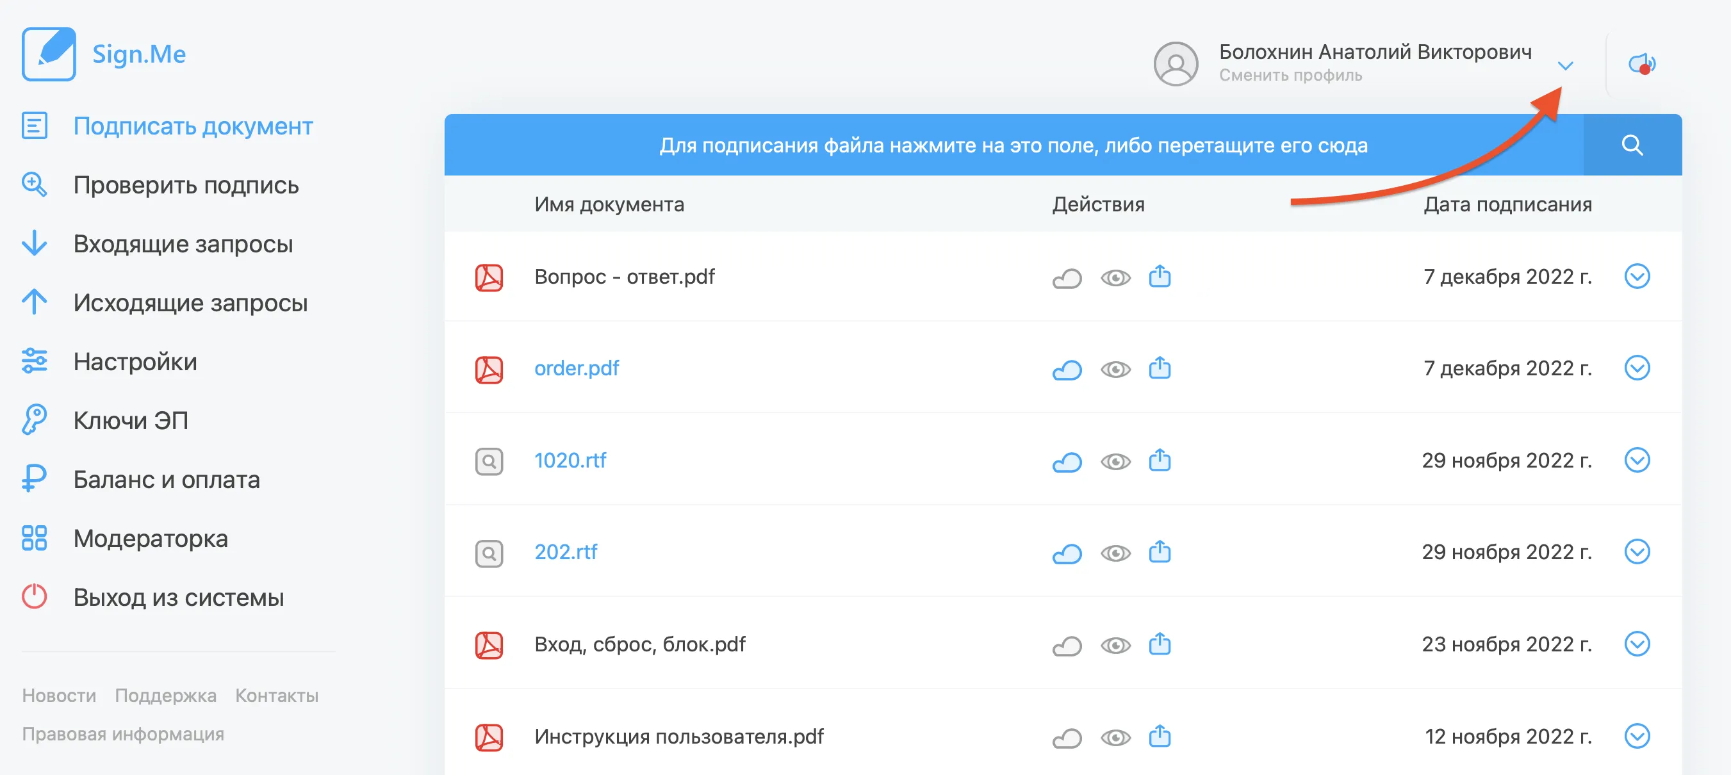
Task: Click the cloud icon for order.pdf
Action: tap(1067, 370)
